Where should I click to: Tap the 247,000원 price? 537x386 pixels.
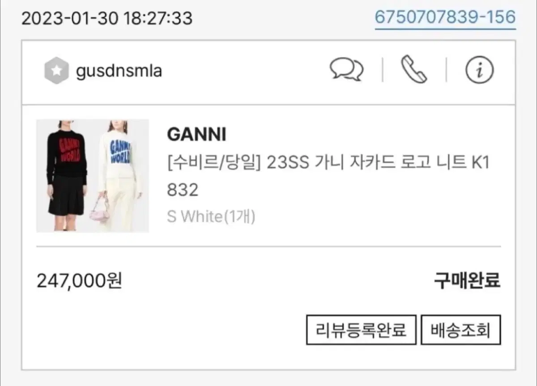79,281
